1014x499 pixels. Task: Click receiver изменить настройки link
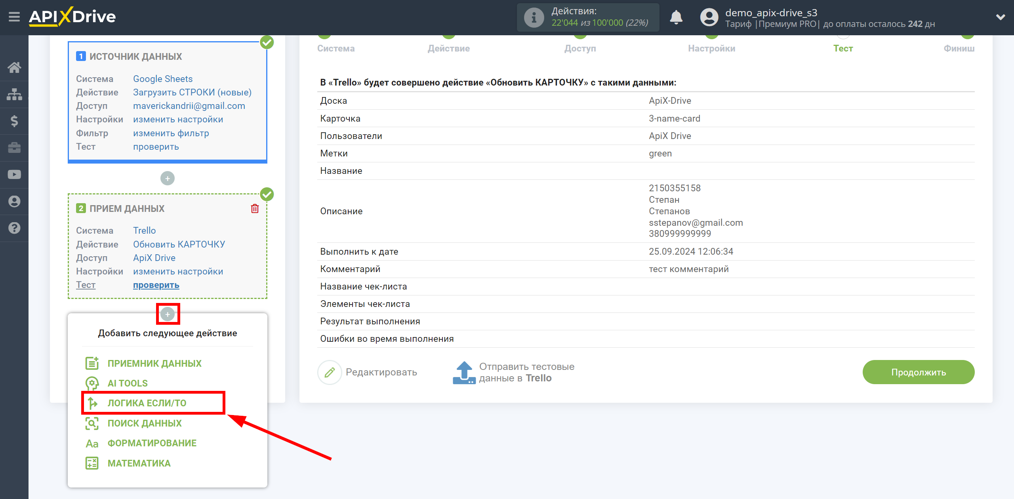point(178,271)
